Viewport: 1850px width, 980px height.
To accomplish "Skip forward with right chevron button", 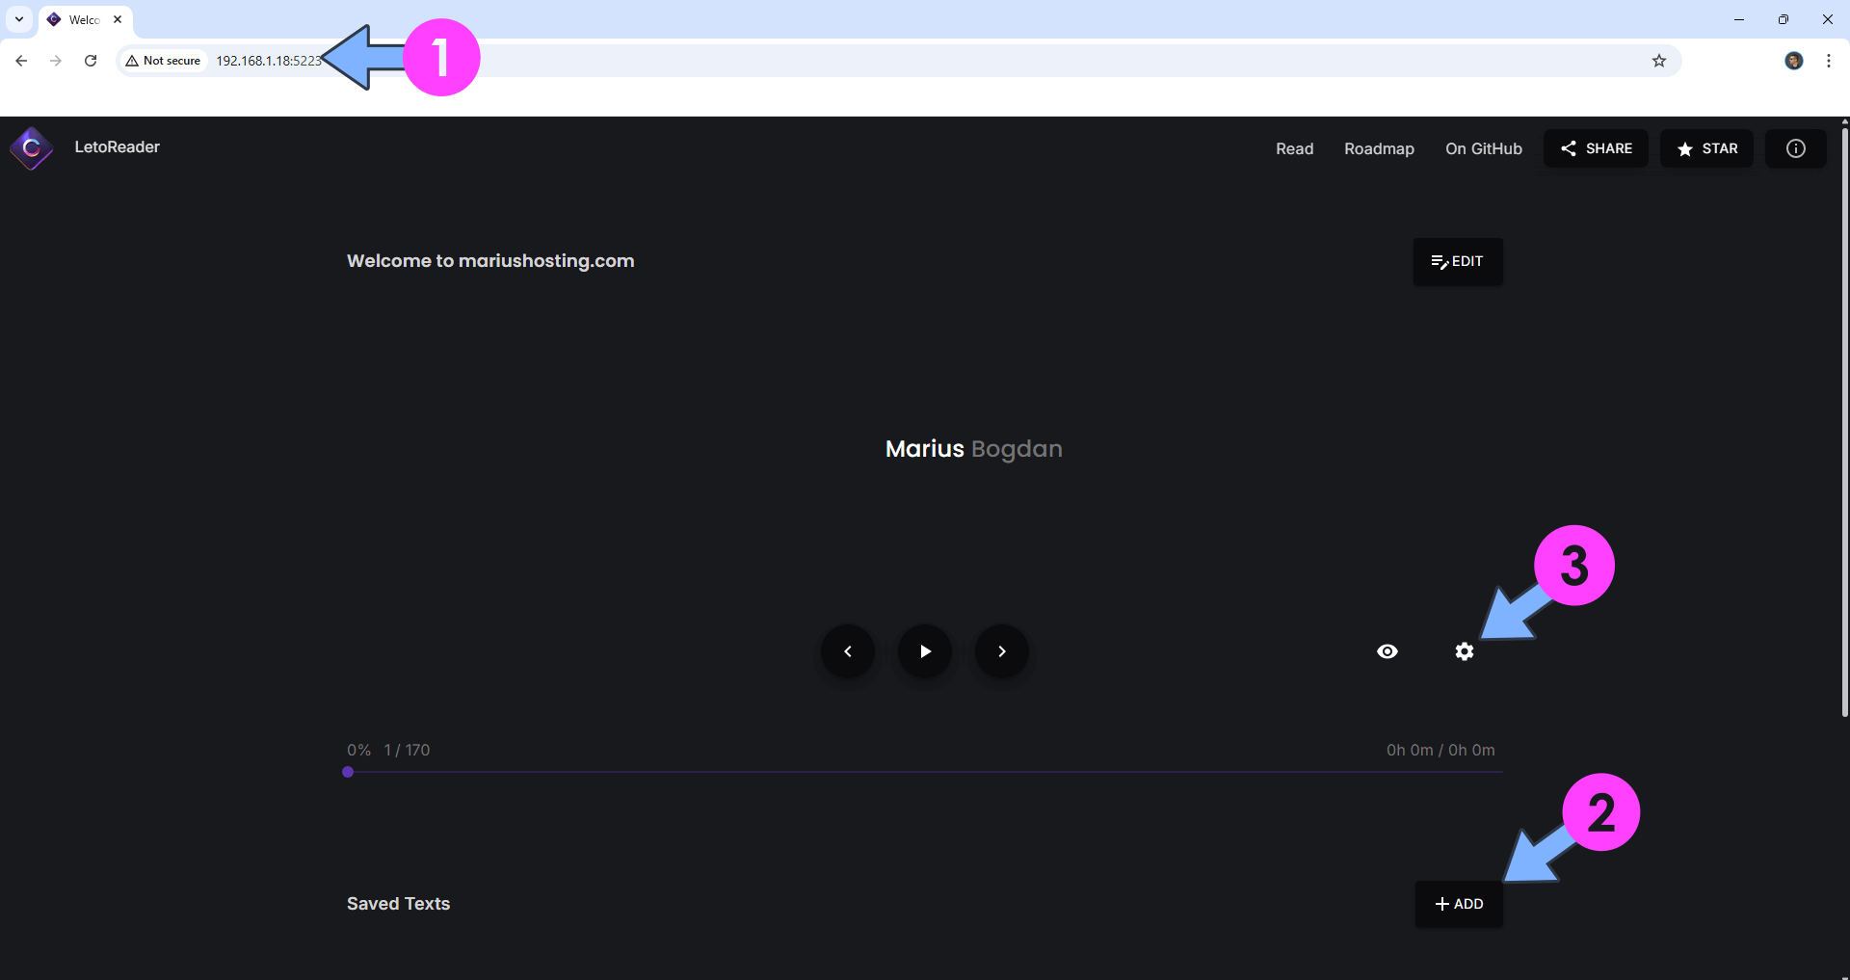I will point(1002,651).
